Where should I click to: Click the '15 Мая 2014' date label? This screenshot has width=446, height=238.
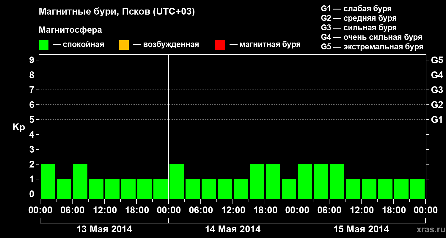tap(361, 229)
